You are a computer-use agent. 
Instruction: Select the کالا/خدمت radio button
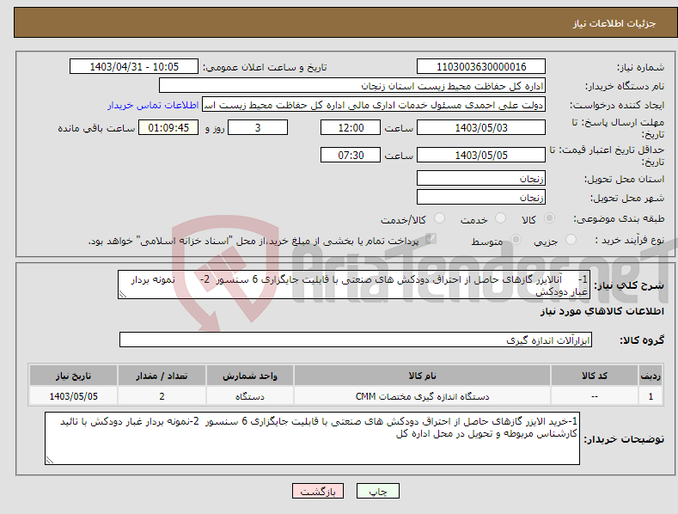point(439,218)
